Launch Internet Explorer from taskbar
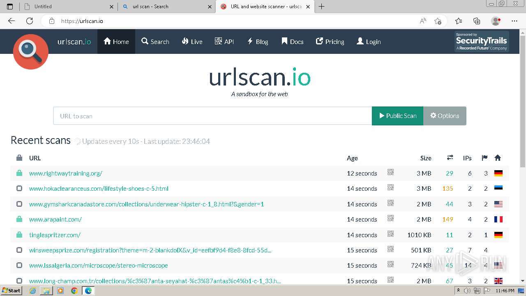 pos(33,291)
